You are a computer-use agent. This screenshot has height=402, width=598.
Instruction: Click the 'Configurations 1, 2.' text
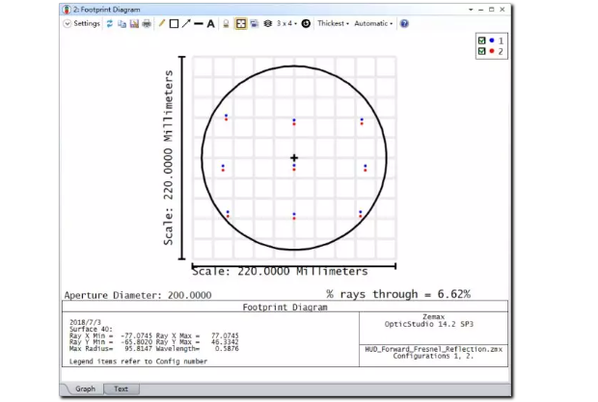[433, 356]
